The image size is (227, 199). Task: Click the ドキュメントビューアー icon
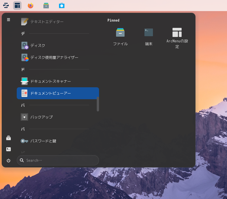point(24,93)
